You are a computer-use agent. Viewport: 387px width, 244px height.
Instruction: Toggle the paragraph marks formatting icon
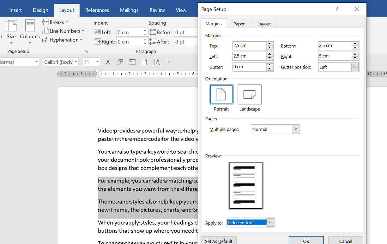[120, 62]
